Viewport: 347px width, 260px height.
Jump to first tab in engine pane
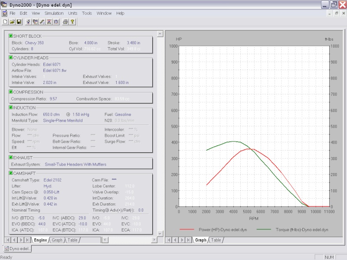(x=7, y=240)
